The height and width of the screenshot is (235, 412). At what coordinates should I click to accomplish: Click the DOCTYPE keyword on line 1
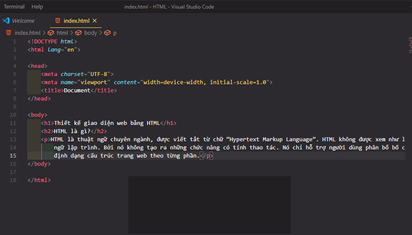46,41
